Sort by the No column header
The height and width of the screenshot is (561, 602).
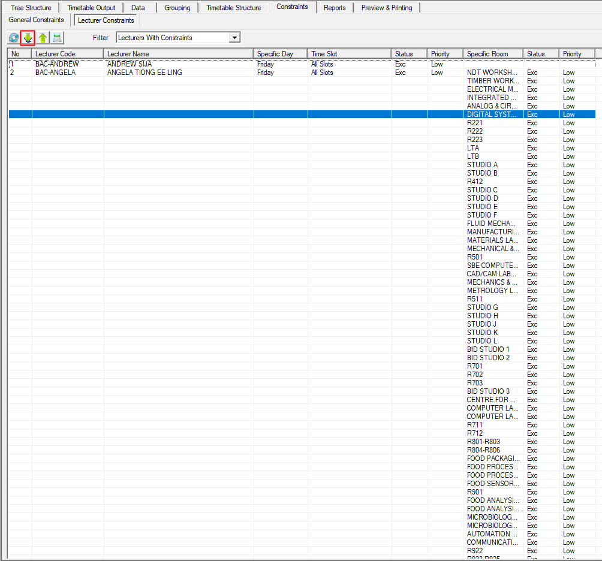19,54
